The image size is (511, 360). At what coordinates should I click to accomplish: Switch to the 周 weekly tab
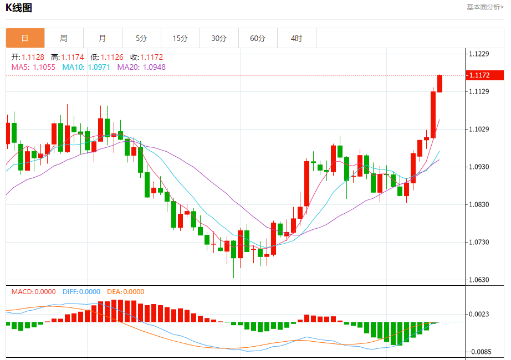coord(64,38)
